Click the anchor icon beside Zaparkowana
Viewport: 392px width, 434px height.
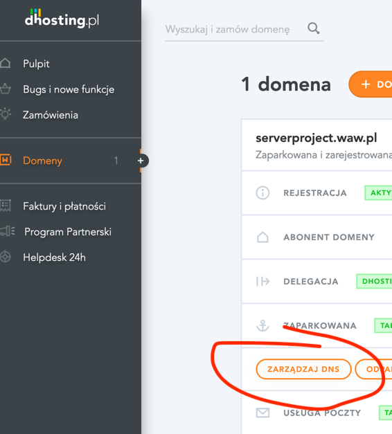pyautogui.click(x=262, y=325)
